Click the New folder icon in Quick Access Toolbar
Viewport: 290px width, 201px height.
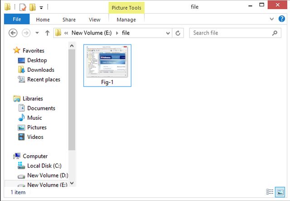[33, 7]
